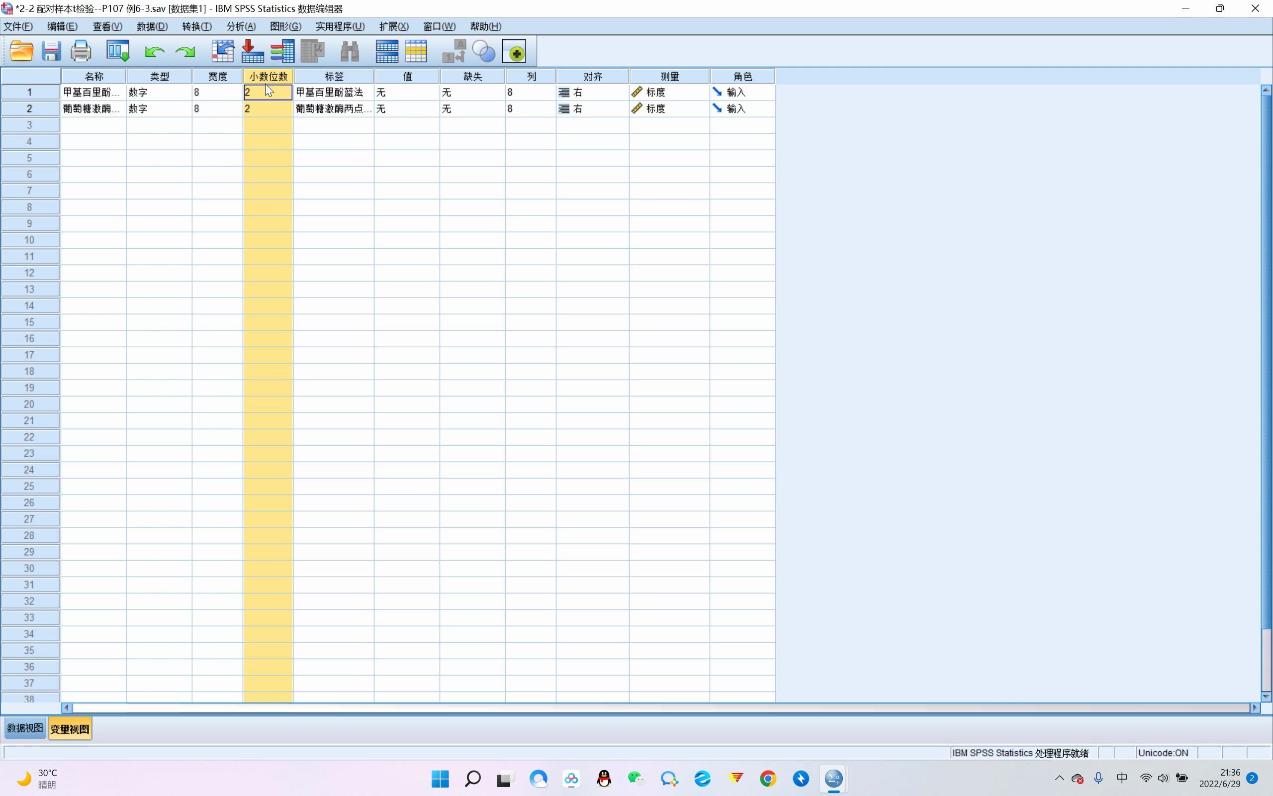The image size is (1273, 796).
Task: Click the Go to case icon
Action: tap(222, 51)
